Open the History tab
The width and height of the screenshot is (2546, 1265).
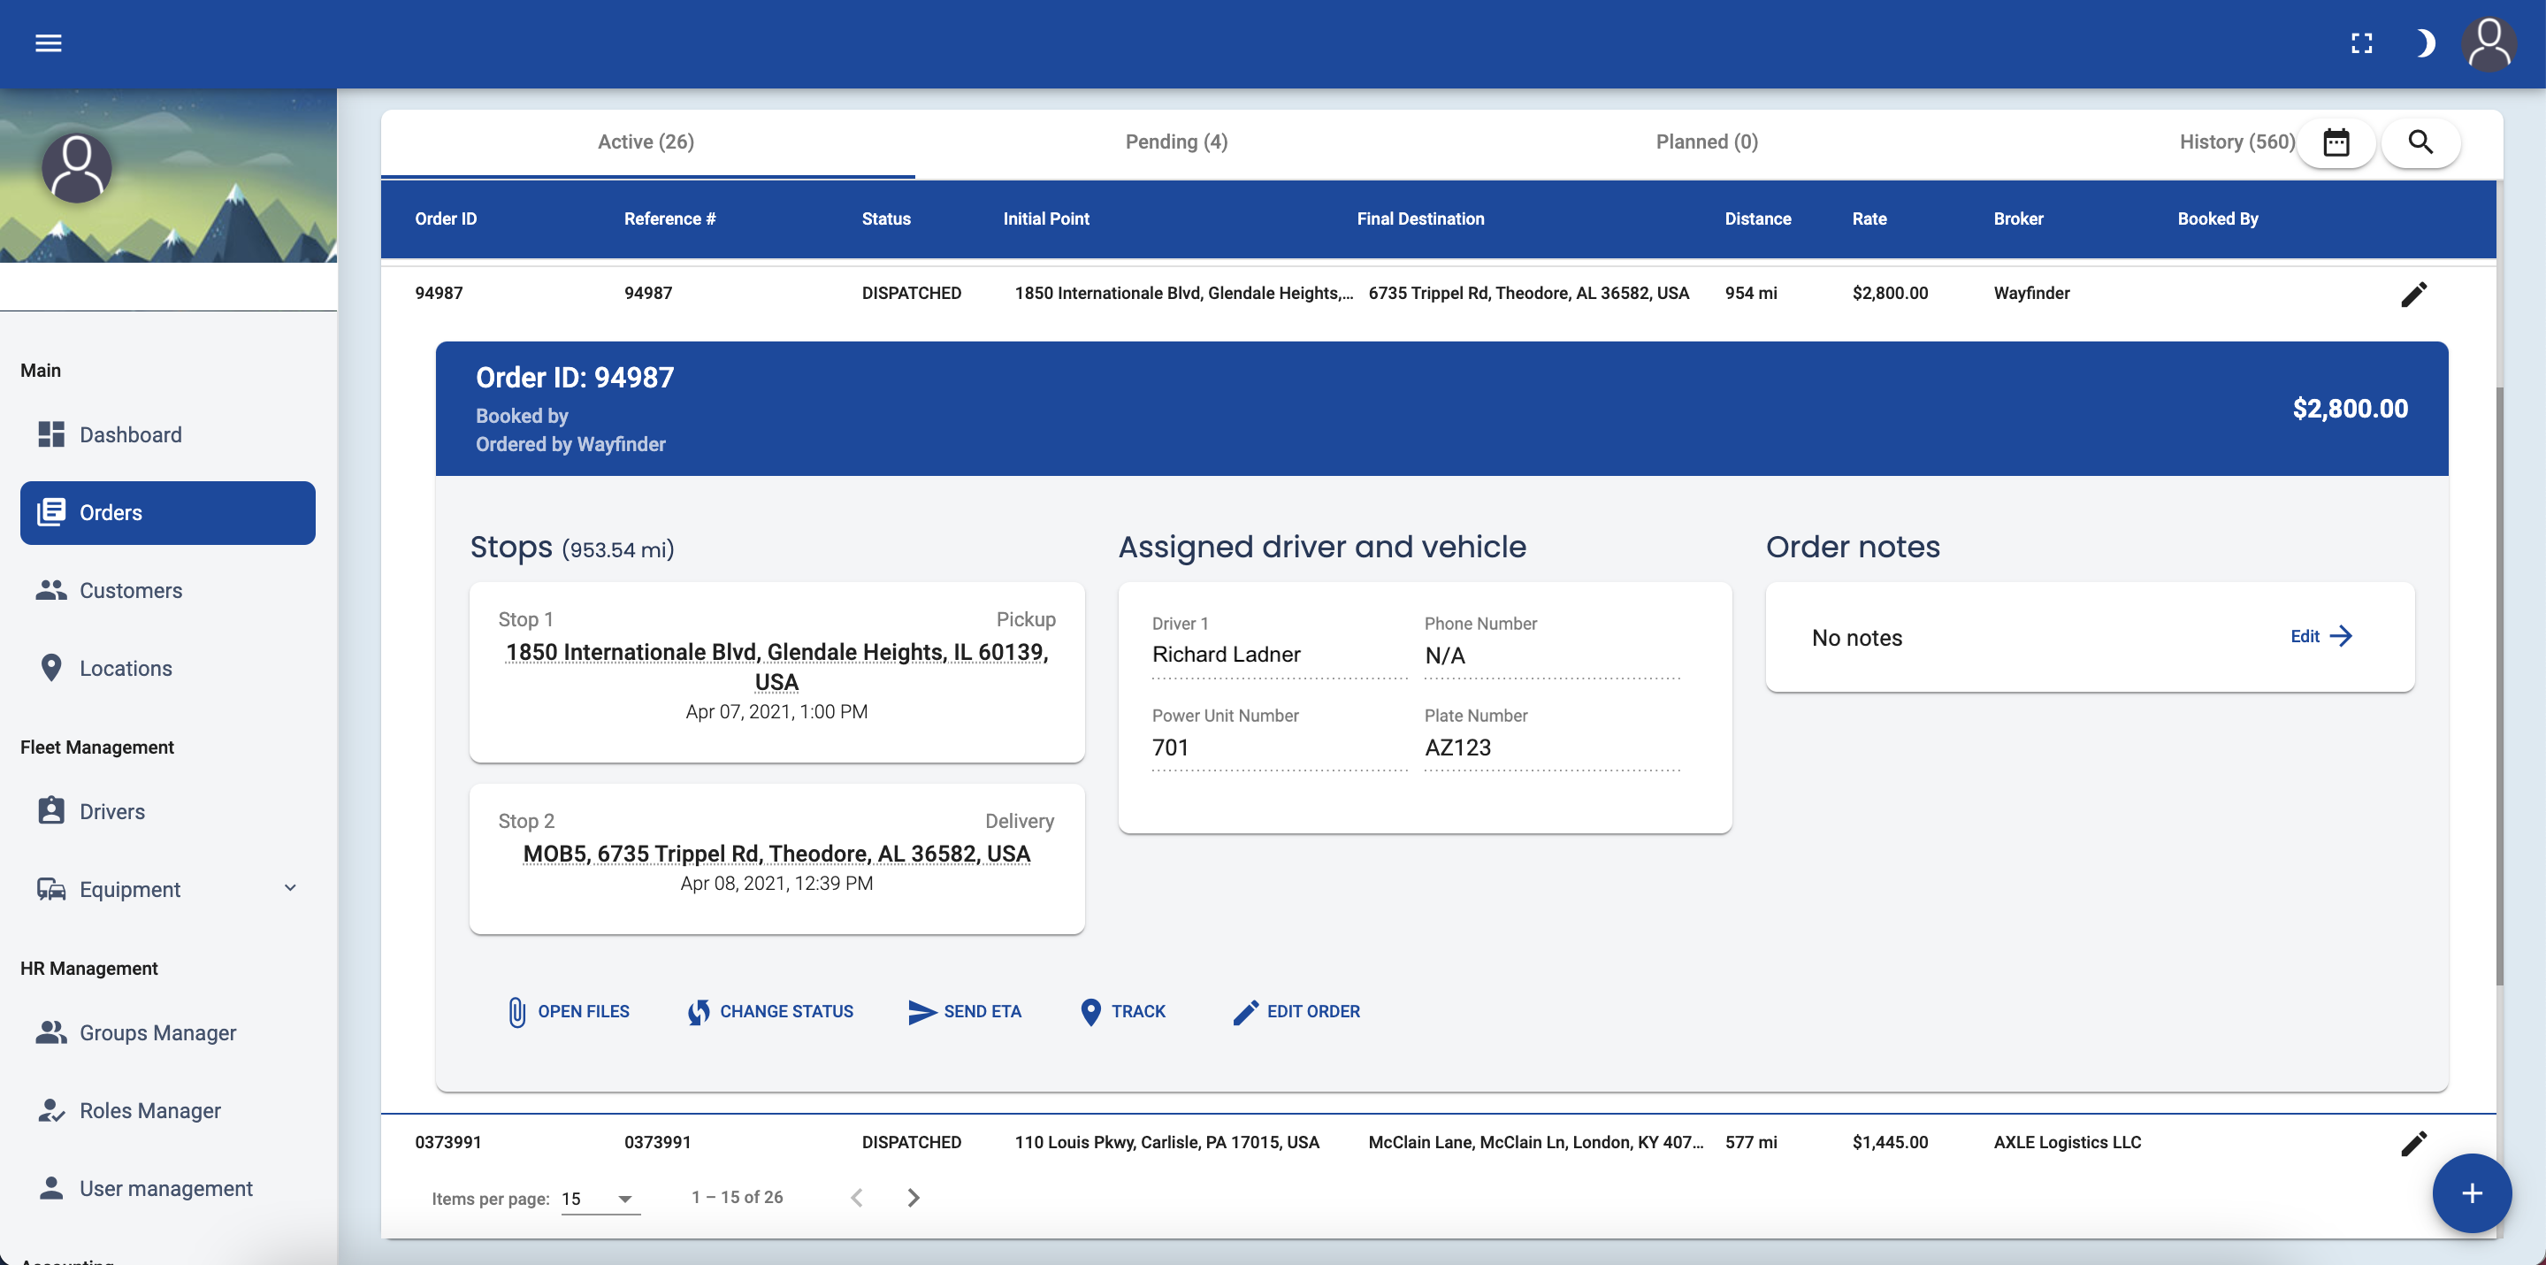tap(2236, 142)
